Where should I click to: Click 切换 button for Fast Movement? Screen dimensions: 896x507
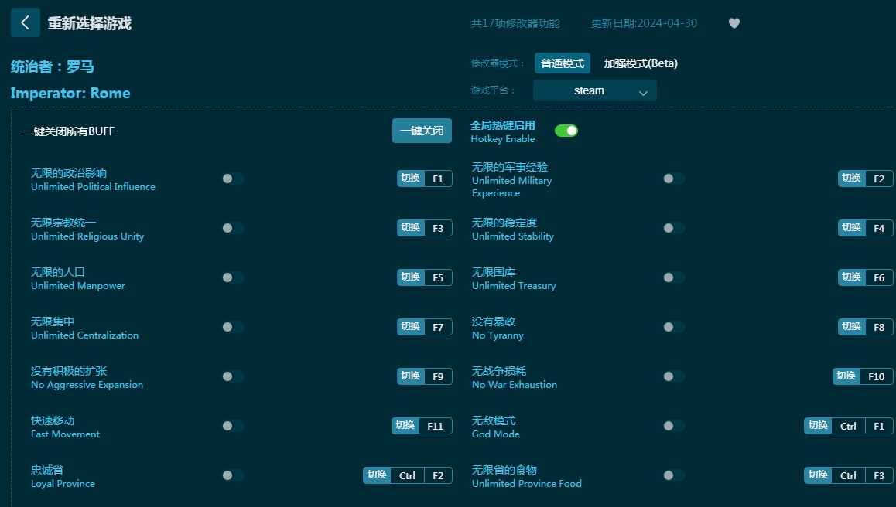(405, 426)
